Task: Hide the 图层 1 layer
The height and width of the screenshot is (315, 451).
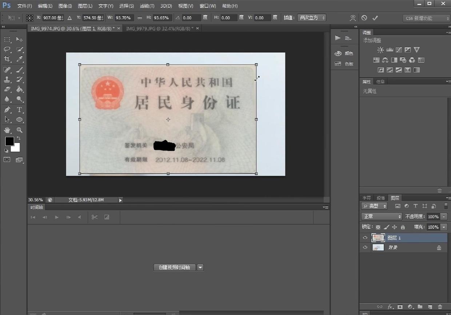Action: pyautogui.click(x=365, y=238)
